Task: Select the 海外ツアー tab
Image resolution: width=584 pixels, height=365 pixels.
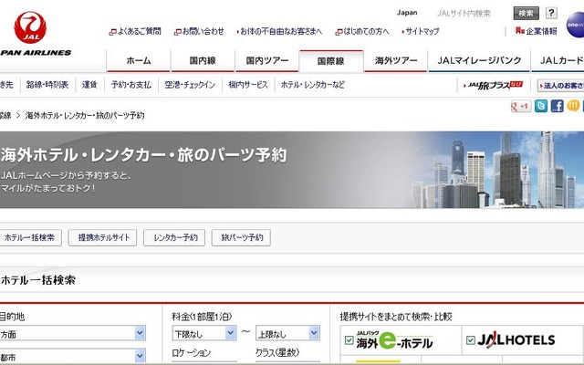Action: [395, 61]
